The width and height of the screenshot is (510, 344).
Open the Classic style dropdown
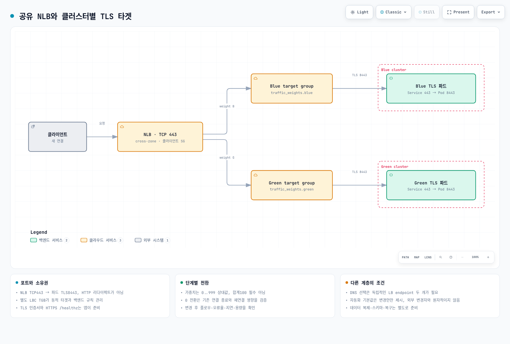(394, 12)
